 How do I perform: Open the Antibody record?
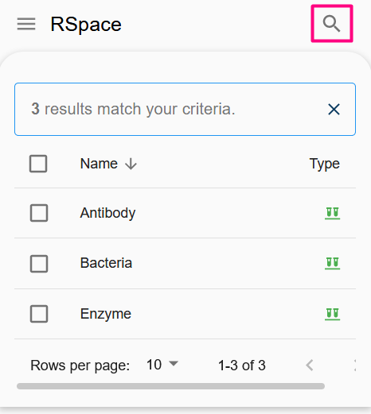point(107,213)
